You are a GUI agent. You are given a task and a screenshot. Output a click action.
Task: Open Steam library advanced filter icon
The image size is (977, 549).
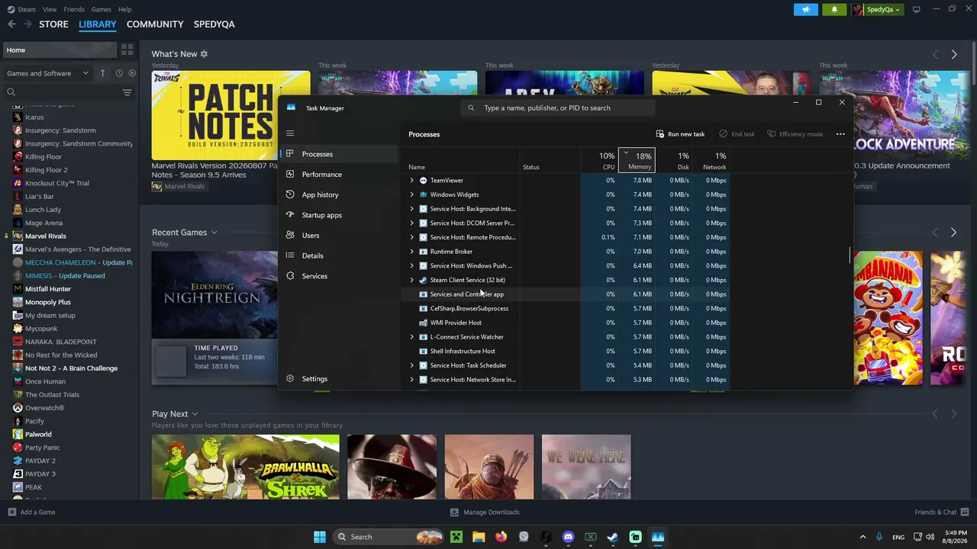coord(127,92)
